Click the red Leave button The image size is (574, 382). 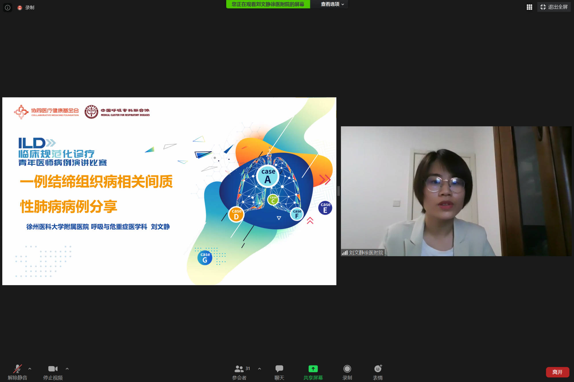coord(557,372)
